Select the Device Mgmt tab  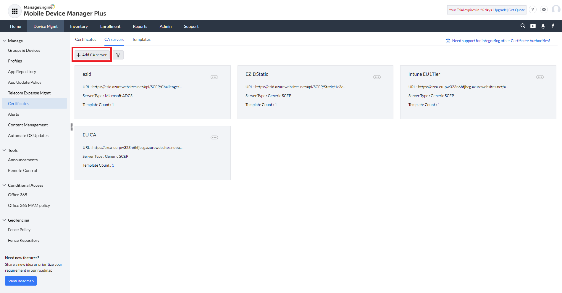click(x=46, y=26)
